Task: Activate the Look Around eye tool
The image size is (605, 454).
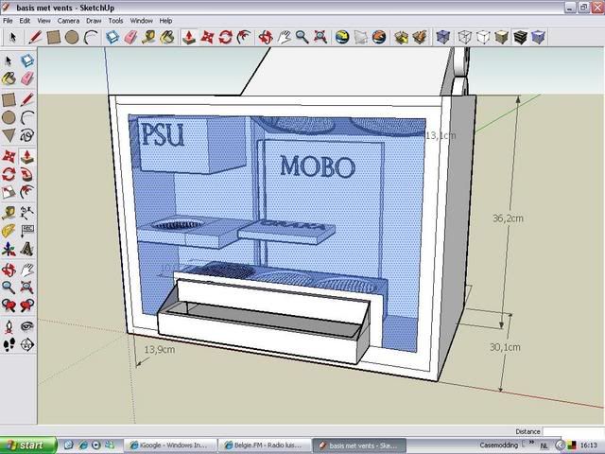Action: tap(27, 324)
